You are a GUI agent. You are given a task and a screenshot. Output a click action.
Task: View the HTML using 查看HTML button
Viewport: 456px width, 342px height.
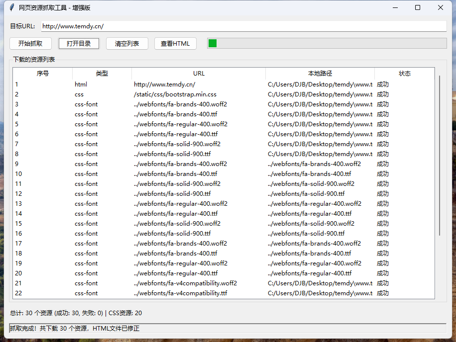coord(175,43)
